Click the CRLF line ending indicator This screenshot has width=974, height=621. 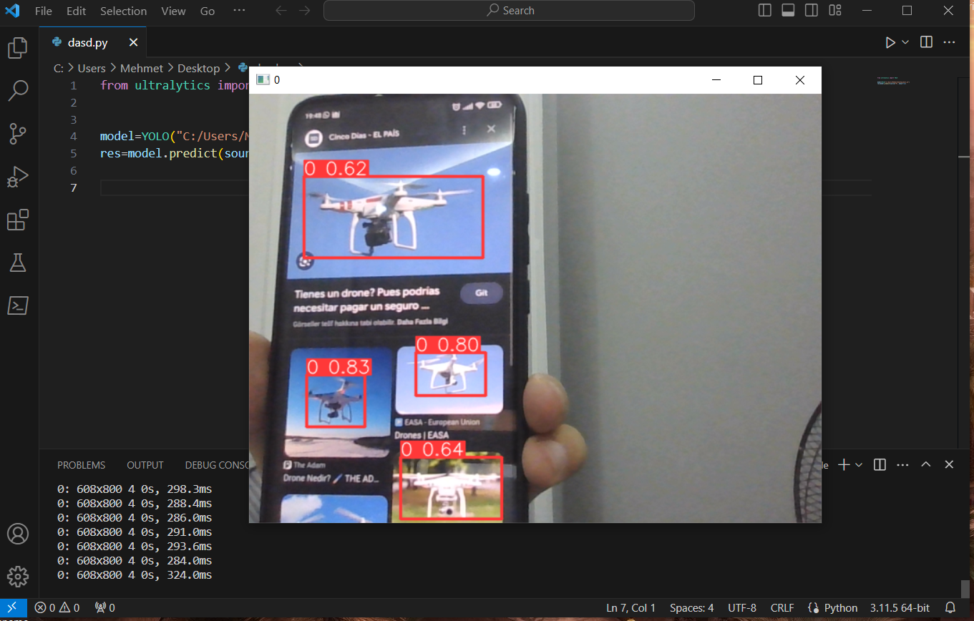[781, 607]
